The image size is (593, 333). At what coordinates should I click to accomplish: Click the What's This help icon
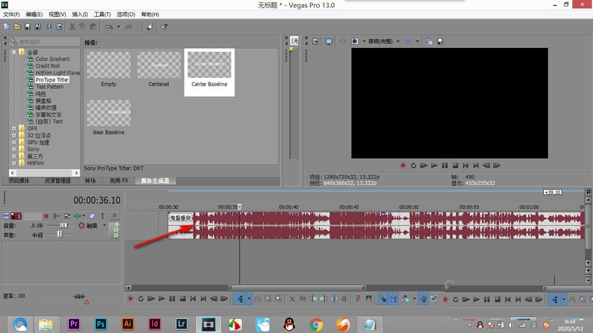164,27
